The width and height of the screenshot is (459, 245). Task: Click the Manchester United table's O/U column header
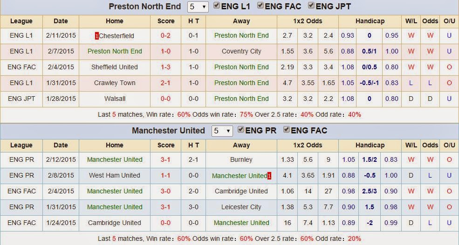click(449, 146)
